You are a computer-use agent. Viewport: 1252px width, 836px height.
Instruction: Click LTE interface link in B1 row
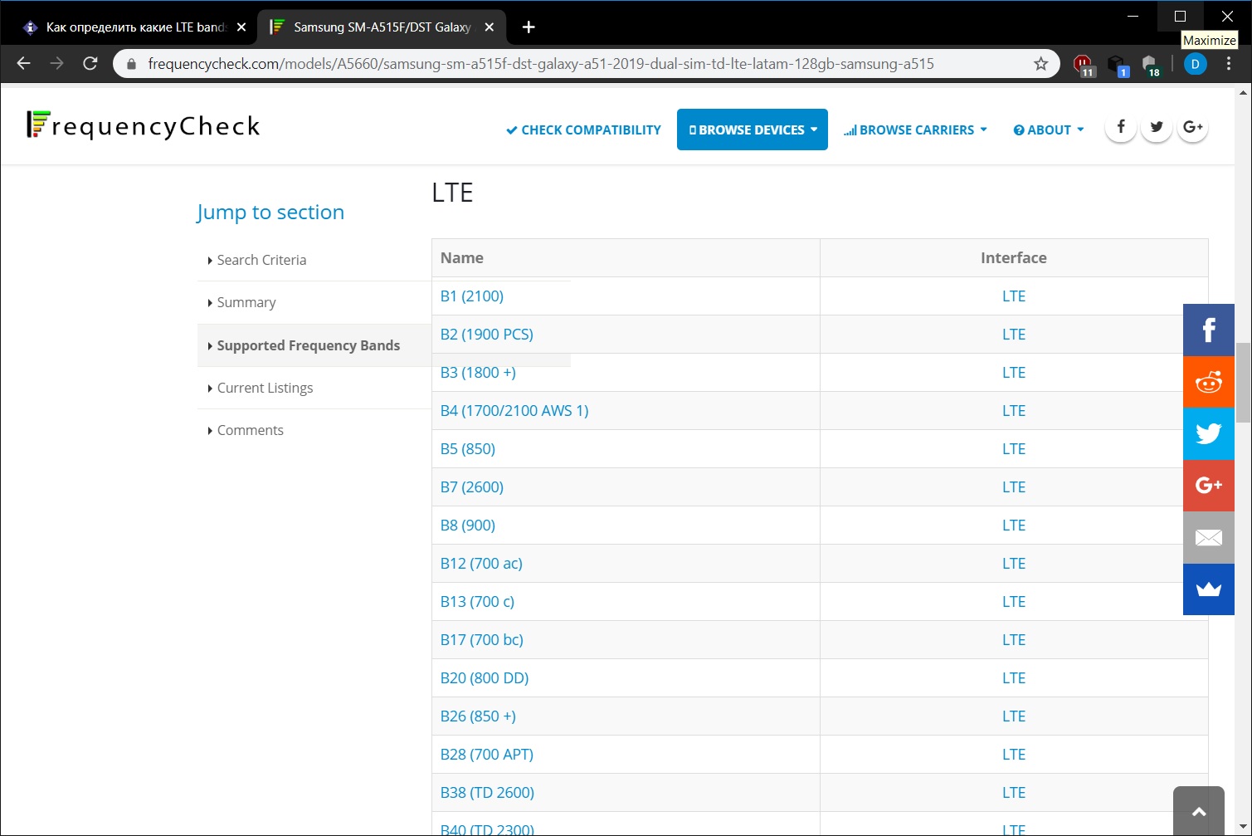pyautogui.click(x=1014, y=296)
